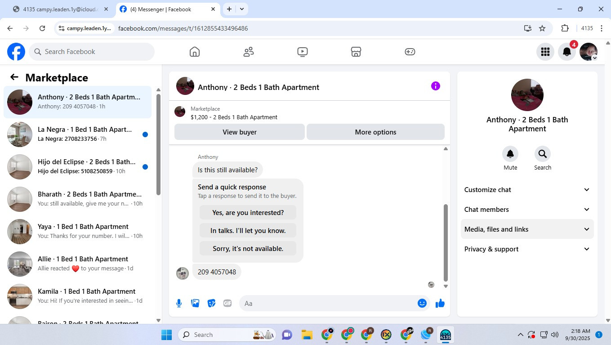Open the Facebook menu grid icon
This screenshot has width=611, height=345.
tap(545, 52)
